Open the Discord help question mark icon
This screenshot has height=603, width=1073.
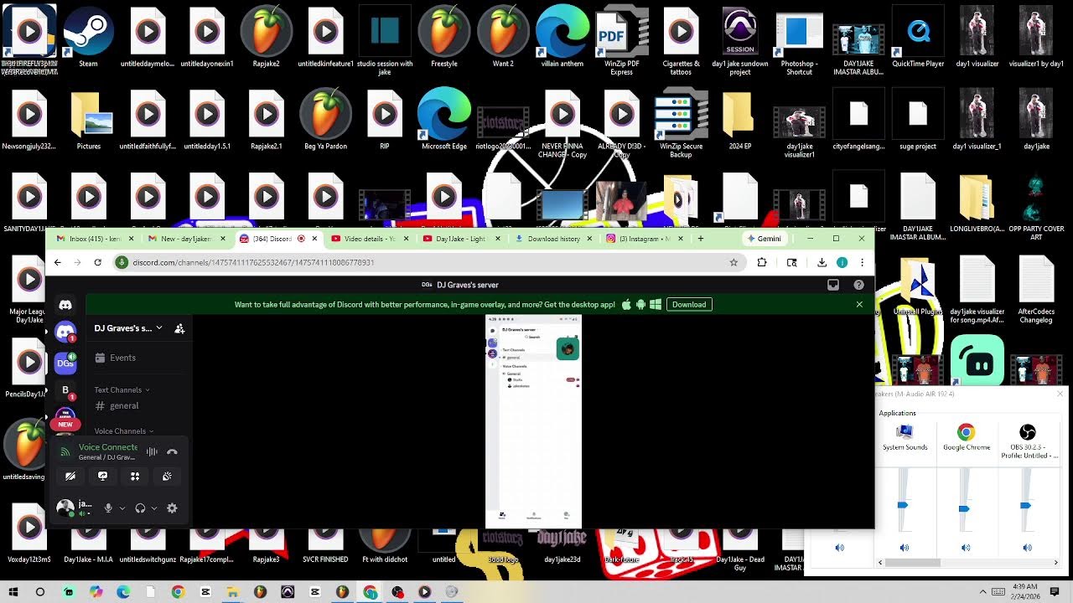pyautogui.click(x=858, y=285)
